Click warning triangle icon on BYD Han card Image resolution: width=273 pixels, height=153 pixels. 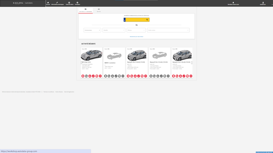(x=90, y=76)
